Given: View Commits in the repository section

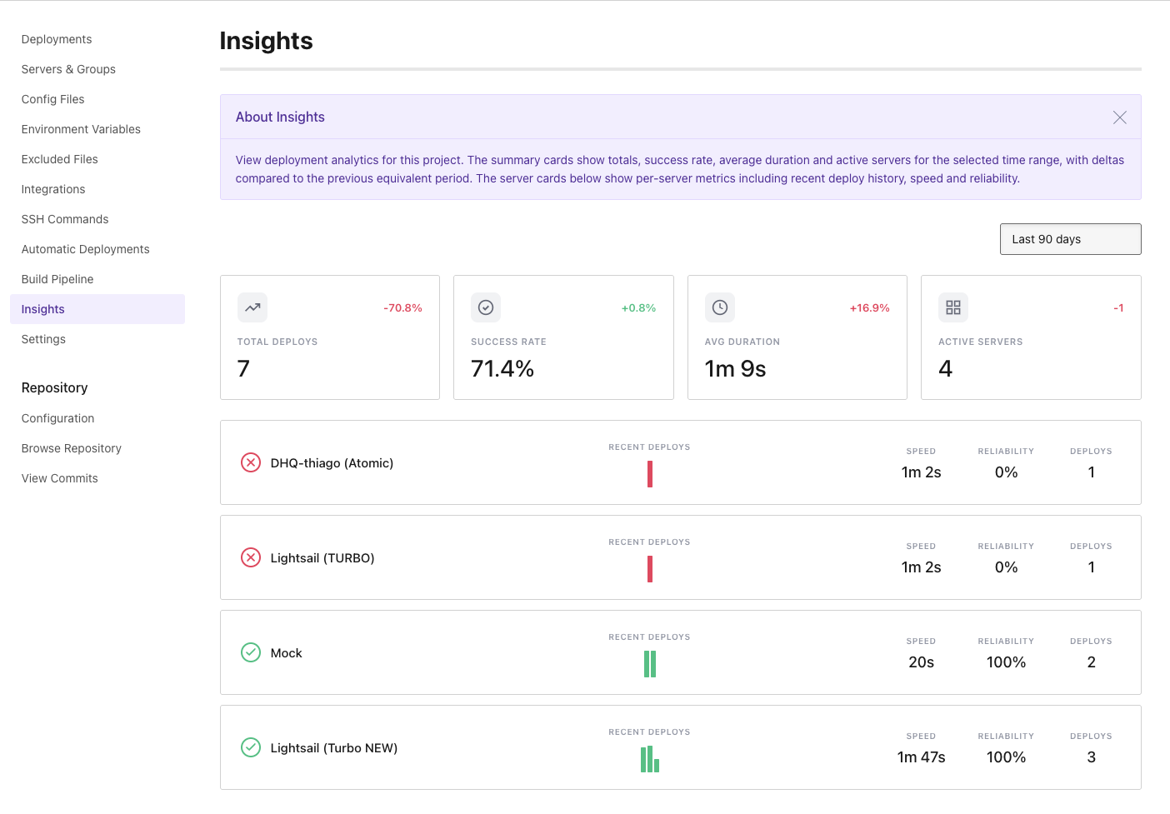Looking at the screenshot, I should (x=59, y=478).
